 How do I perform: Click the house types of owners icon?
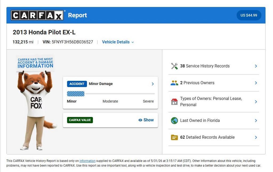coord(174,102)
